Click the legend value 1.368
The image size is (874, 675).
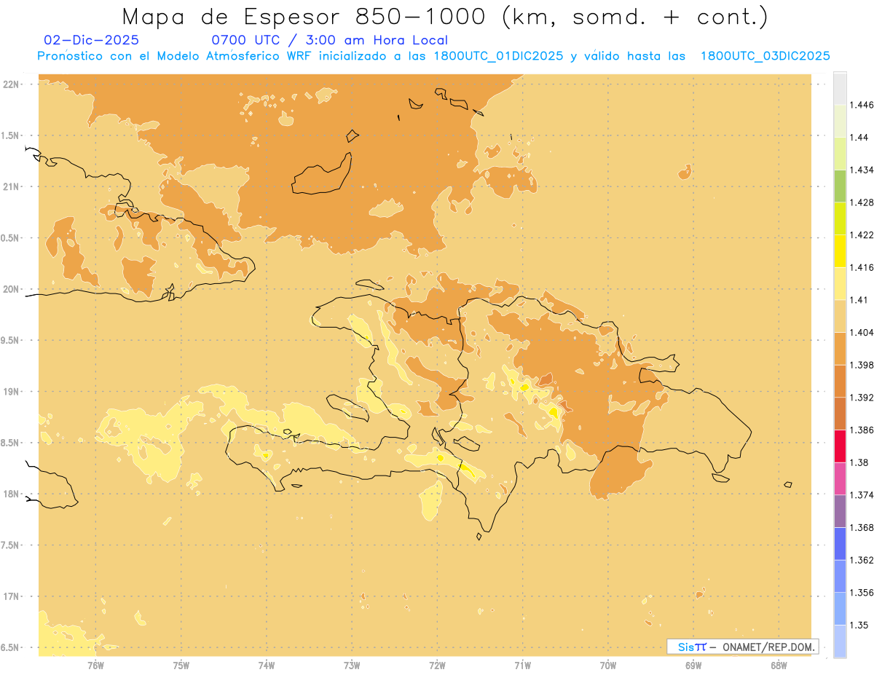tap(862, 527)
